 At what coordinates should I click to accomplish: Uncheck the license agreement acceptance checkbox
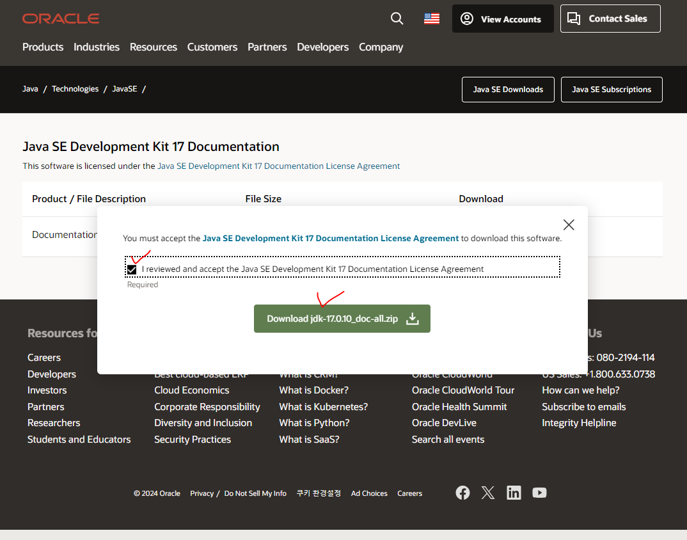[131, 269]
